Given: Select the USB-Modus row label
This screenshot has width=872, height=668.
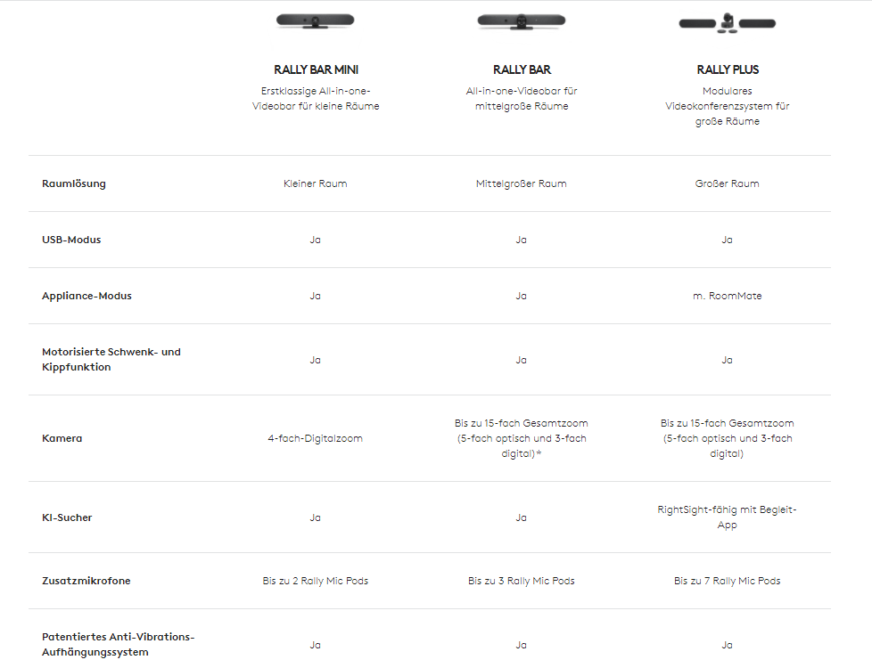Looking at the screenshot, I should (71, 240).
